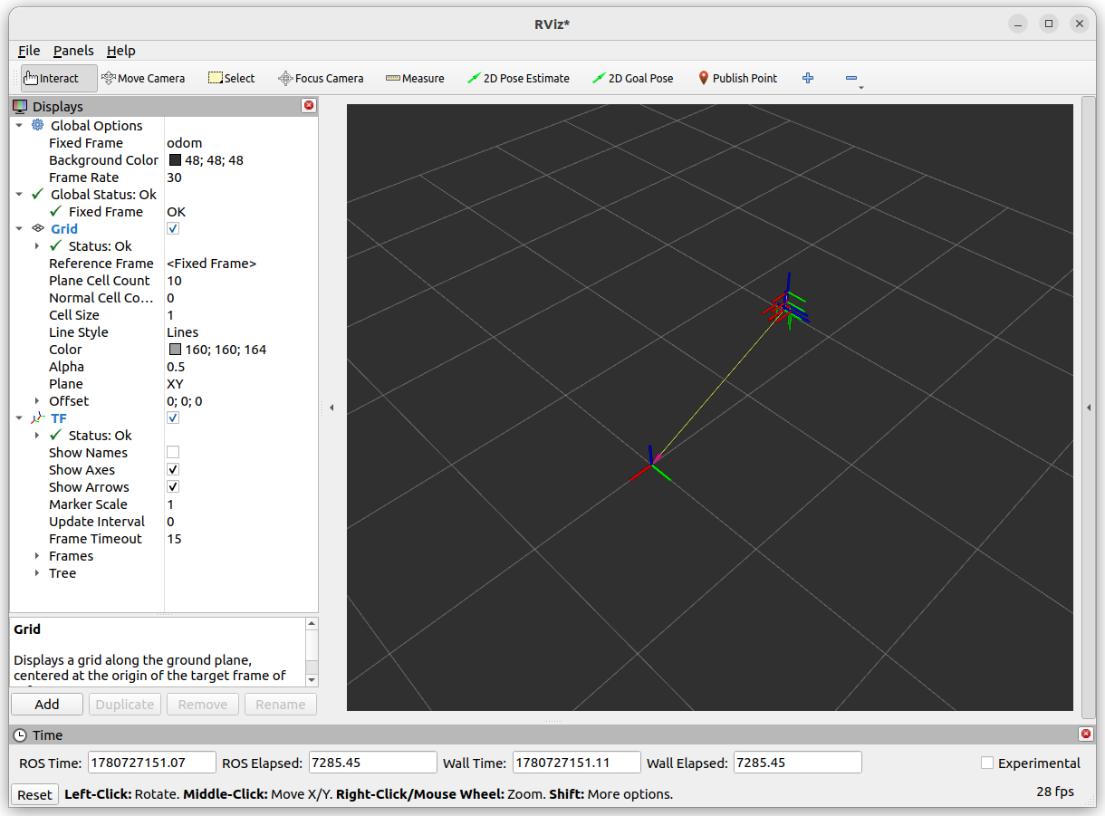
Task: Pick the Measure tool
Action: pyautogui.click(x=415, y=78)
